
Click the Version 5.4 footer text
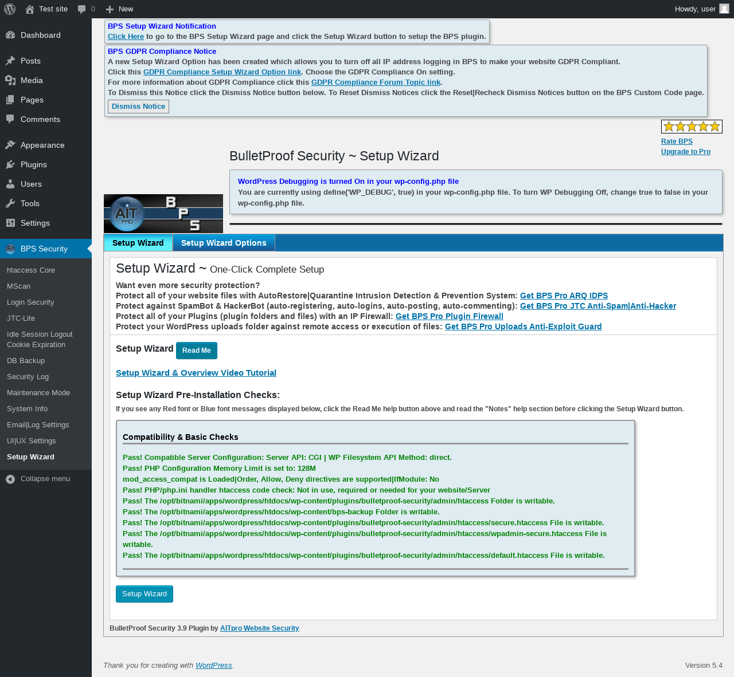[x=704, y=666]
